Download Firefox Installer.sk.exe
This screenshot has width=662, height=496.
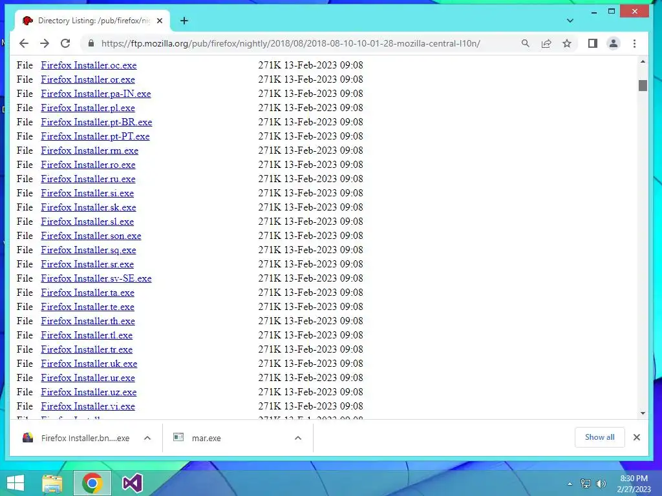88,207
